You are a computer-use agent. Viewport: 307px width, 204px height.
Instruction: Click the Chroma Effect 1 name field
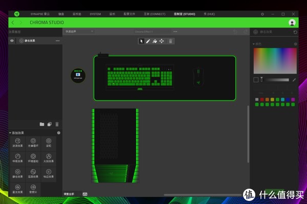(152, 32)
